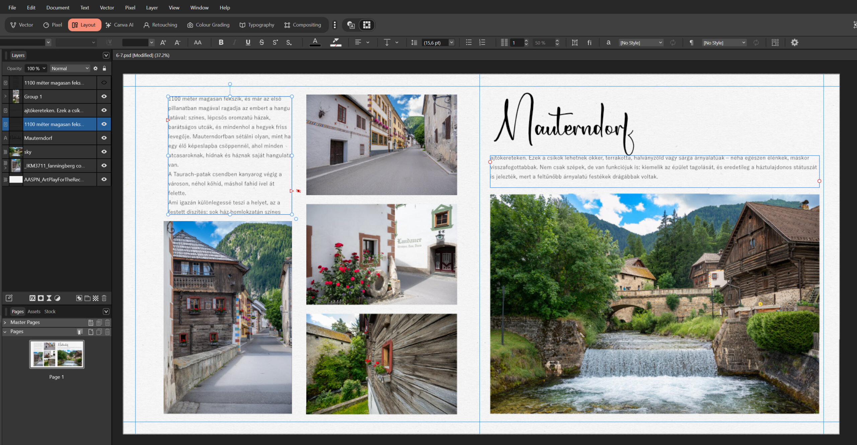Toggle bold text formatting

pos(221,42)
